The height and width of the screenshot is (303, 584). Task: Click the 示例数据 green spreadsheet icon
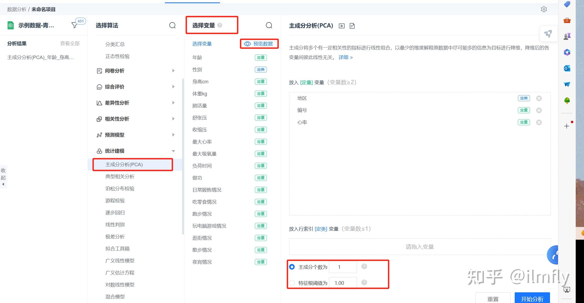[x=10, y=25]
